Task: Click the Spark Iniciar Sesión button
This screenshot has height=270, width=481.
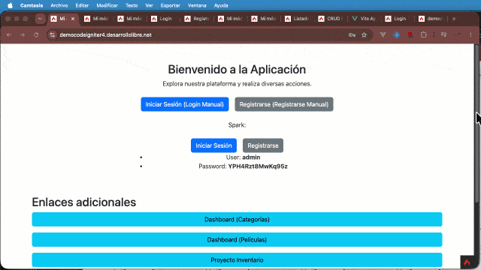Action: 213,145
